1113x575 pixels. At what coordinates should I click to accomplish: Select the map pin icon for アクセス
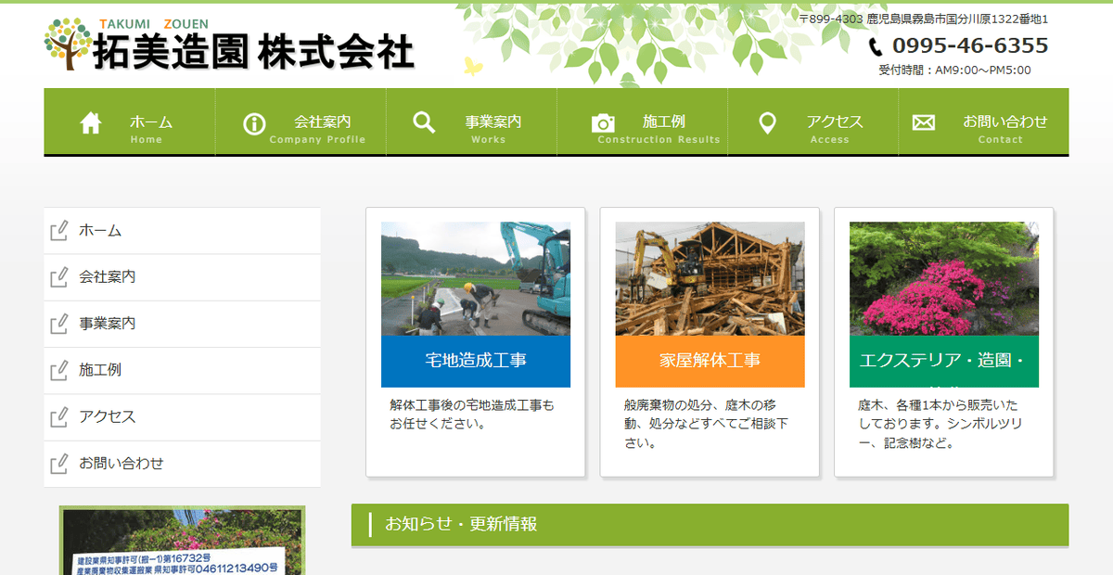coord(768,121)
